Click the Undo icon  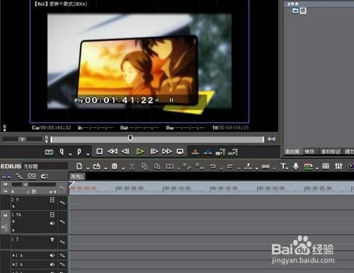click(213, 166)
